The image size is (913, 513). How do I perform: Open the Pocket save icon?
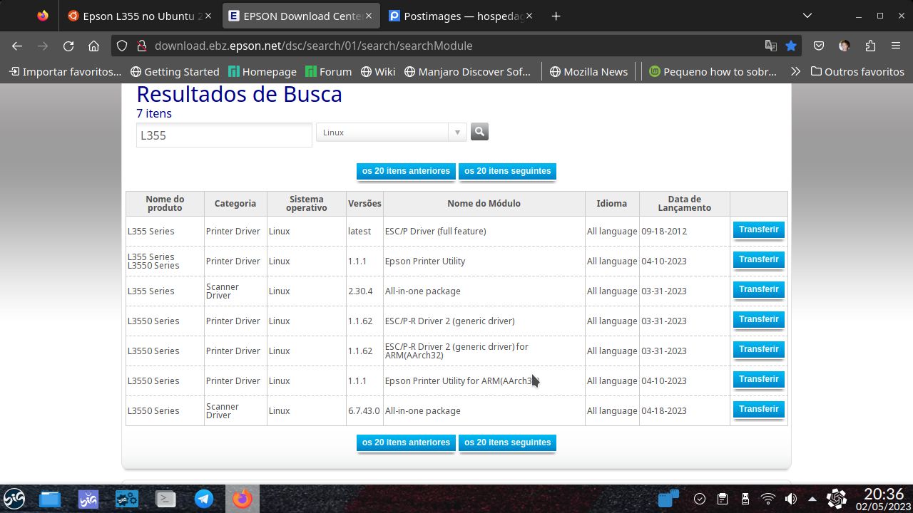click(x=819, y=46)
